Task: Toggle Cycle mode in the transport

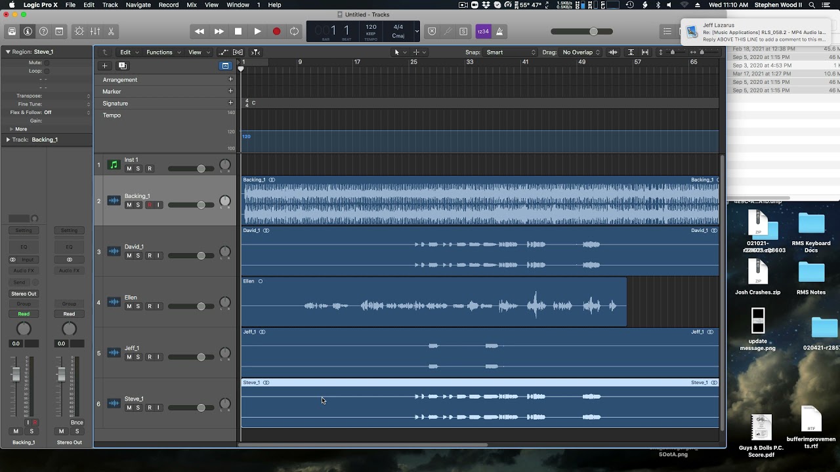Action: [x=295, y=31]
